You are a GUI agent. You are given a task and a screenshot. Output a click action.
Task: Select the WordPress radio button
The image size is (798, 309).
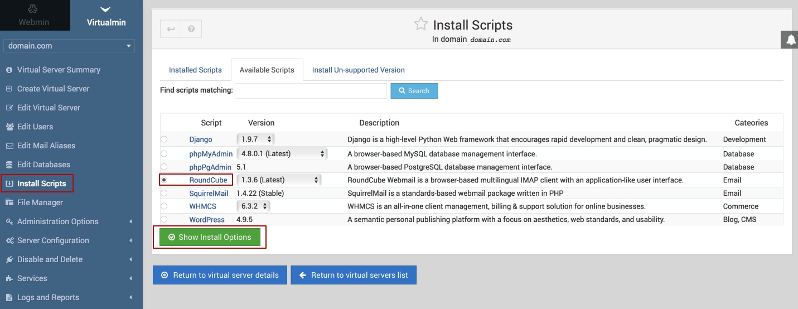pos(164,219)
